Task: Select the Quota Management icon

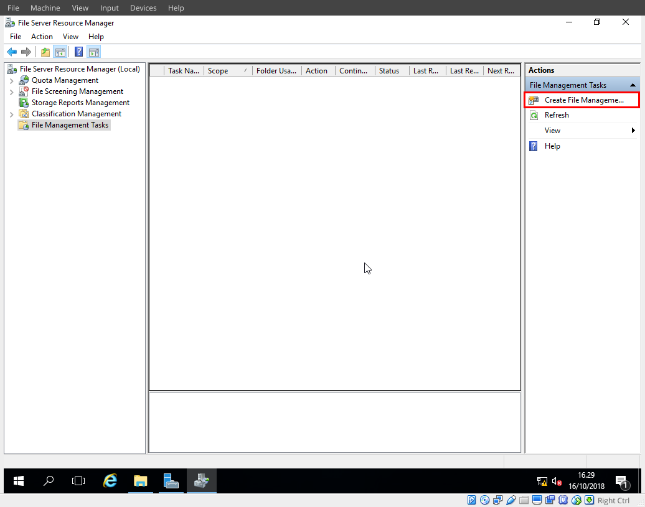Action: point(65,80)
